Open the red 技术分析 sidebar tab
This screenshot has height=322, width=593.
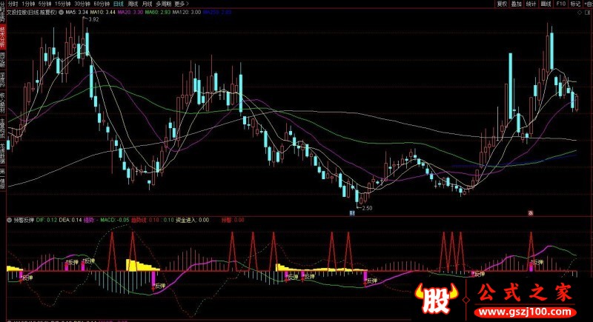point(3,37)
